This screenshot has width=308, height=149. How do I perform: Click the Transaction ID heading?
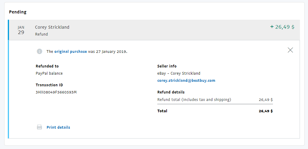pos(49,85)
